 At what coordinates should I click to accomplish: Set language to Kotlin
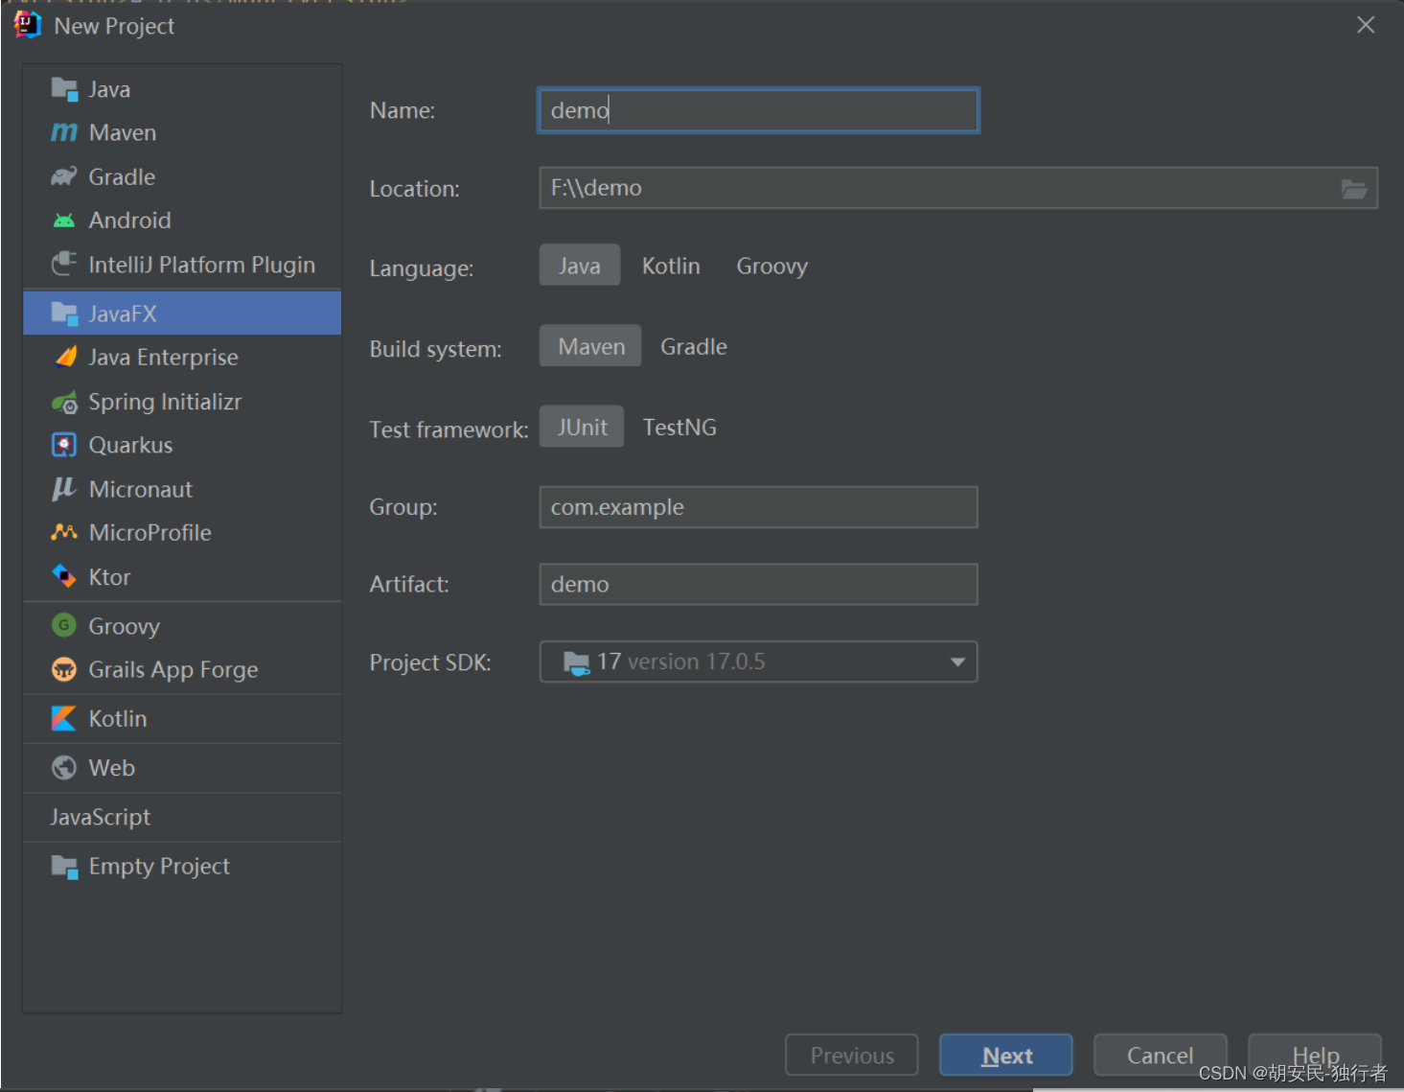tap(671, 266)
